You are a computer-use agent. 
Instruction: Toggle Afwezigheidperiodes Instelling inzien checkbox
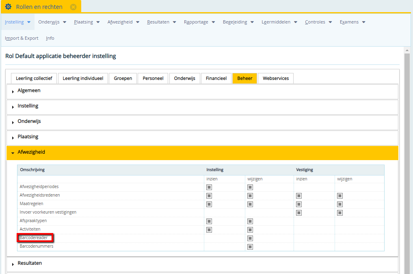tap(209, 187)
